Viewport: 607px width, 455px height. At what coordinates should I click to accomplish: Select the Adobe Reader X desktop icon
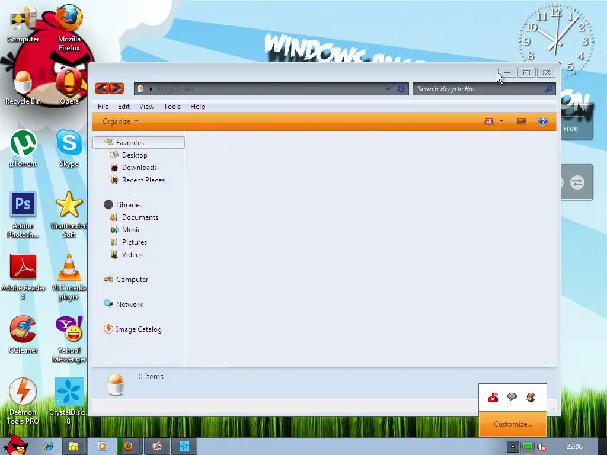tap(23, 277)
